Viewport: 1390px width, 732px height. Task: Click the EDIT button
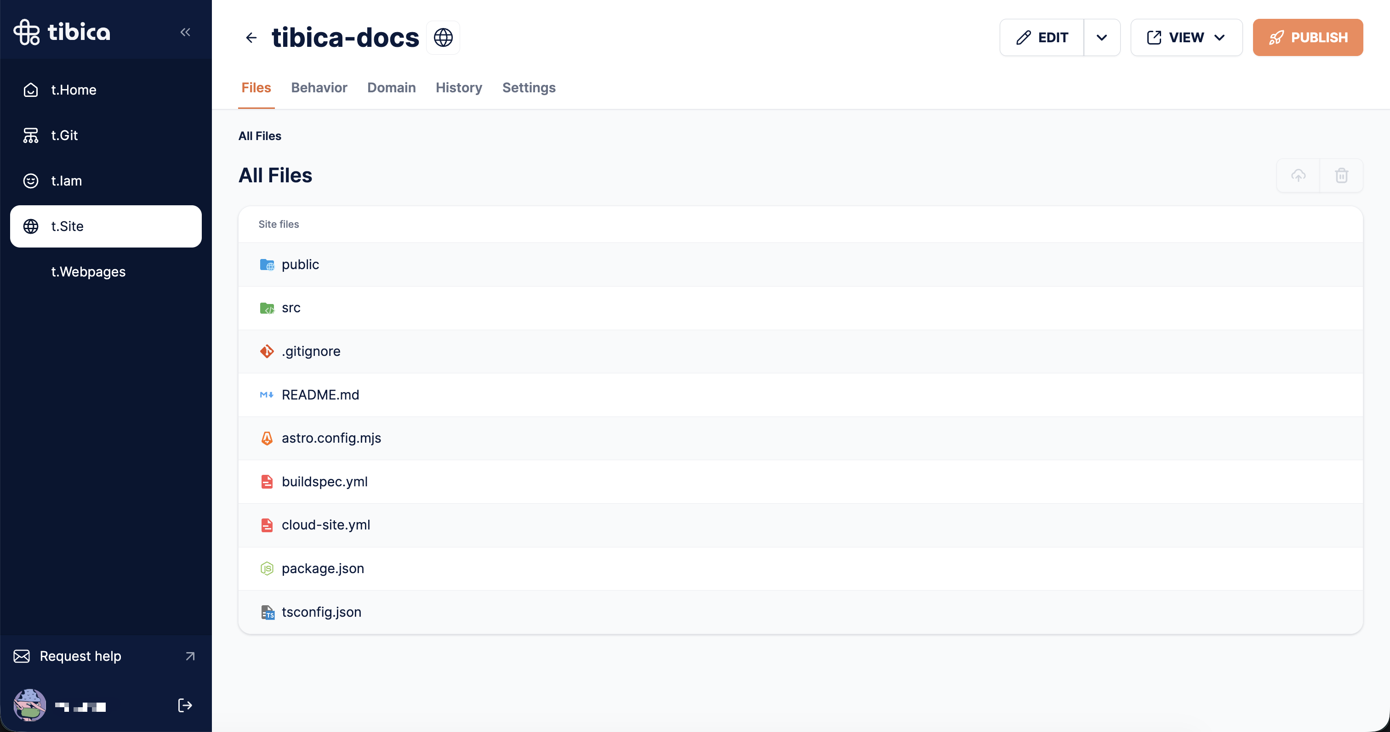[1042, 38]
